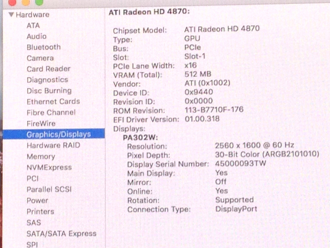
Task: Show NVMExpress details
Action: pyautogui.click(x=49, y=167)
